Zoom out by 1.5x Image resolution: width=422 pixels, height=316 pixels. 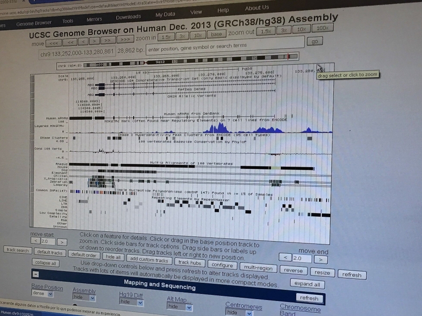click(x=266, y=31)
